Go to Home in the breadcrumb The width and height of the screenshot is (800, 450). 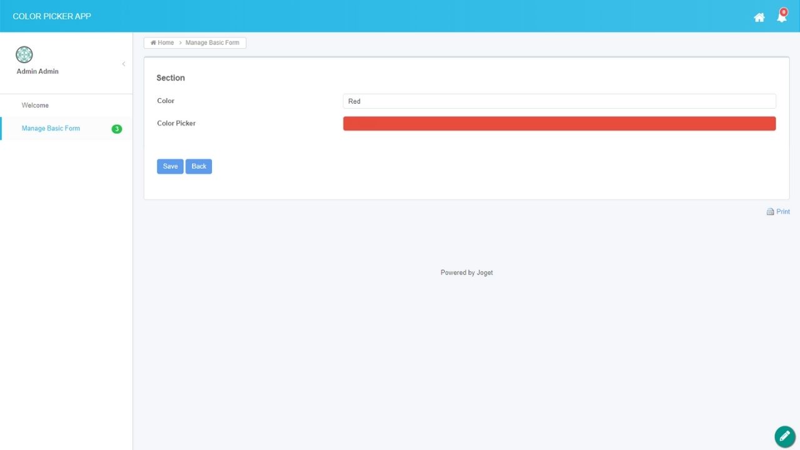click(162, 42)
